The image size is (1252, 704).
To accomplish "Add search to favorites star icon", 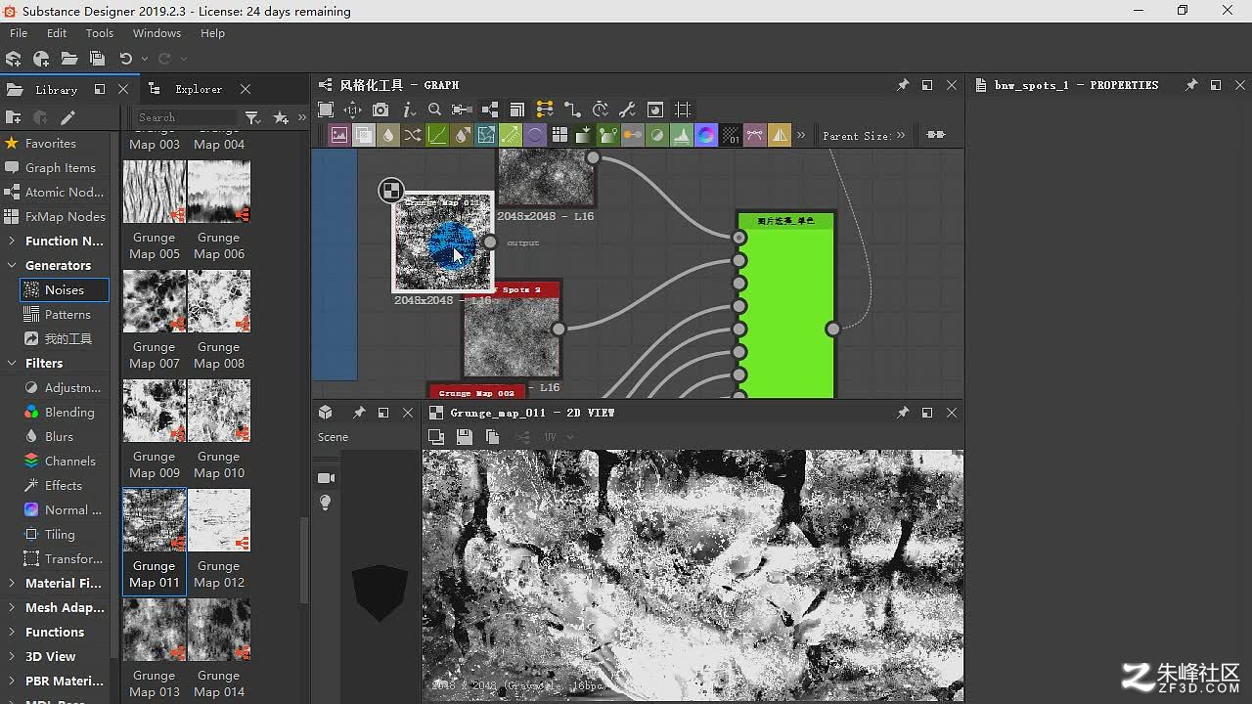I will (x=281, y=117).
